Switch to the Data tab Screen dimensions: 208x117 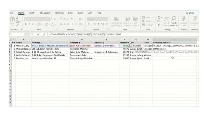coord(70,13)
